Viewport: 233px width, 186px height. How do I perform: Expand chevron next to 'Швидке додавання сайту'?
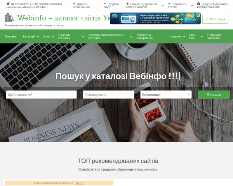click(163, 6)
